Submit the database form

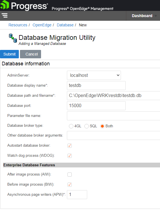click(9, 54)
